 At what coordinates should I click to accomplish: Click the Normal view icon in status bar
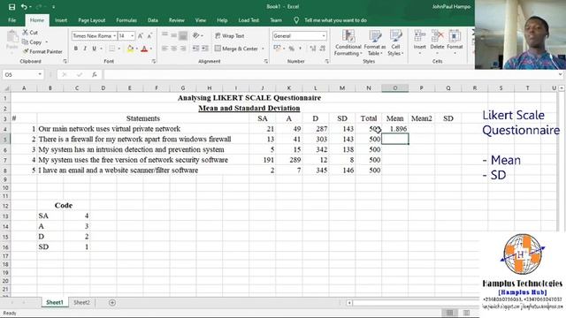coord(449,313)
